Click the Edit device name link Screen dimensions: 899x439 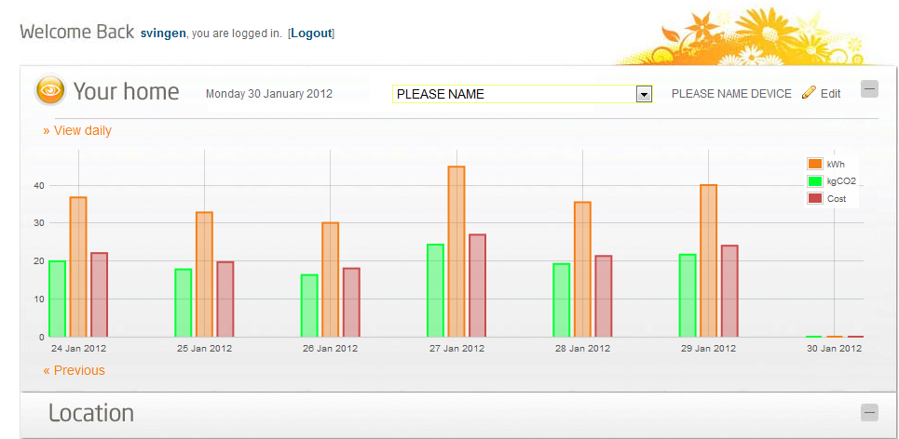830,93
